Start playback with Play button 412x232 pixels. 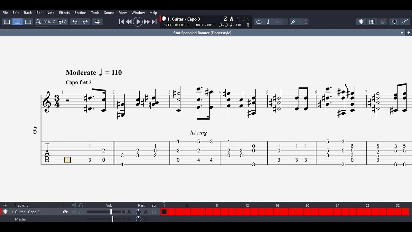pos(138,22)
